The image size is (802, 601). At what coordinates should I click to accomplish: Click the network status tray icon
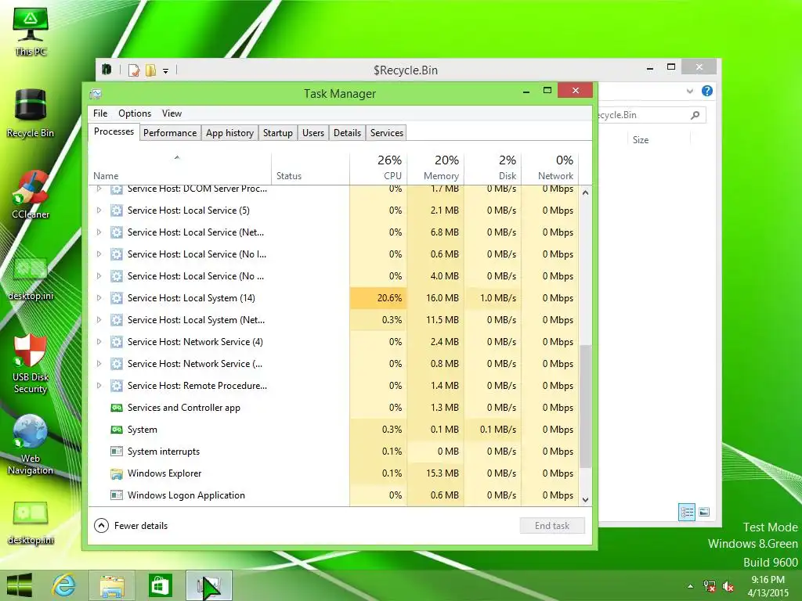pyautogui.click(x=709, y=586)
